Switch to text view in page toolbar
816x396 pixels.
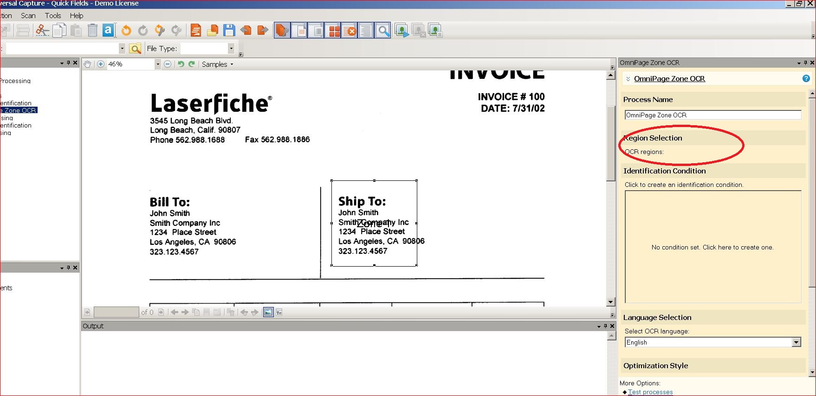(279, 313)
